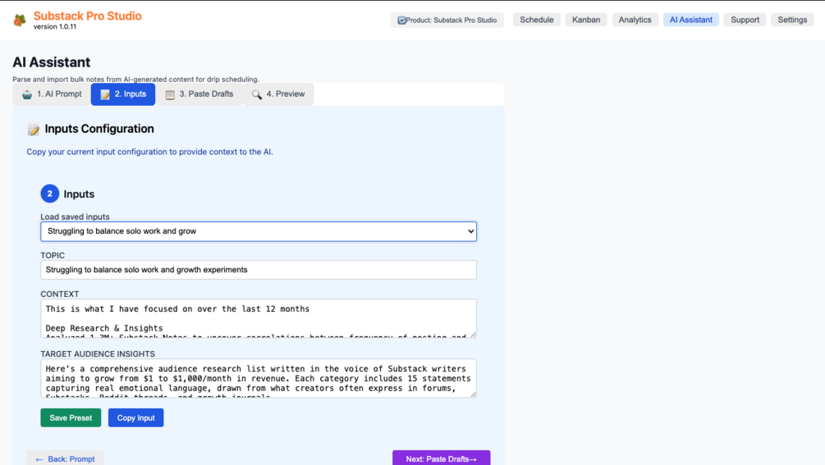Viewport: 825px width, 465px height.
Task: Click the Save Preset button
Action: [71, 417]
